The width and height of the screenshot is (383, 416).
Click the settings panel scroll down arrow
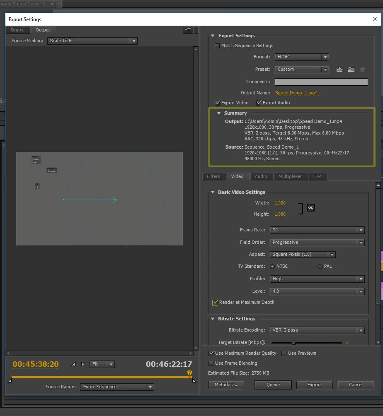click(378, 342)
